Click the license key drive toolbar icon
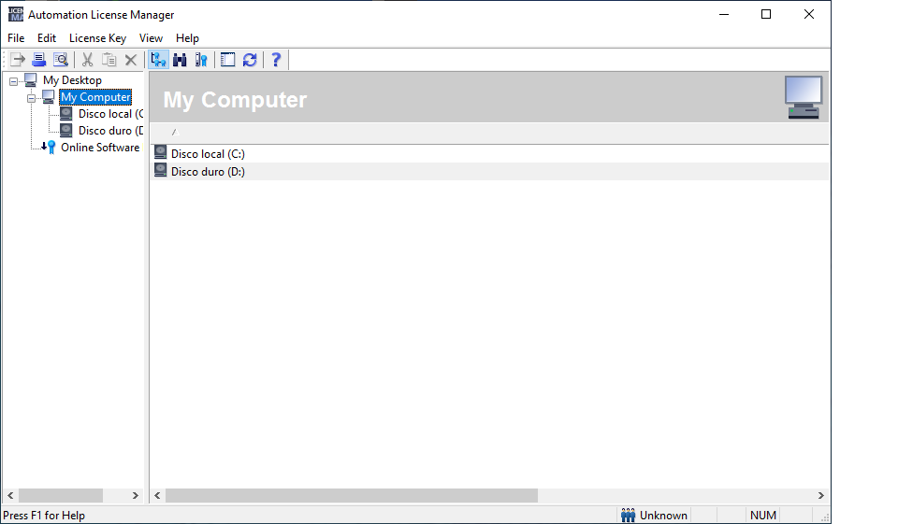This screenshot has width=898, height=524. click(x=201, y=60)
